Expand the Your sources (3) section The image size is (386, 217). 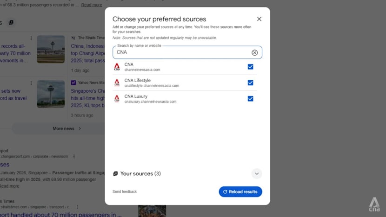pos(257,174)
